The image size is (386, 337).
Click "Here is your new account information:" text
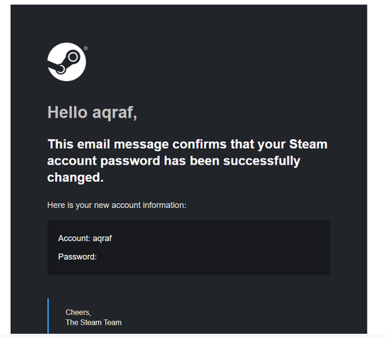pyautogui.click(x=117, y=206)
